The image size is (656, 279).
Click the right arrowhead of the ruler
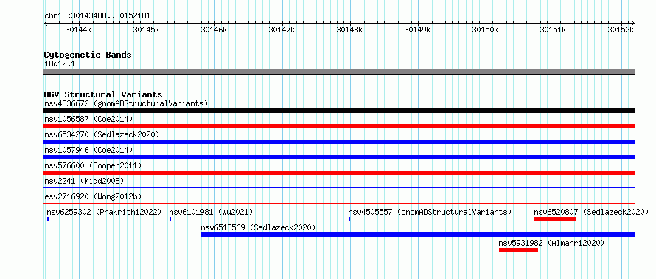pyautogui.click(x=633, y=24)
